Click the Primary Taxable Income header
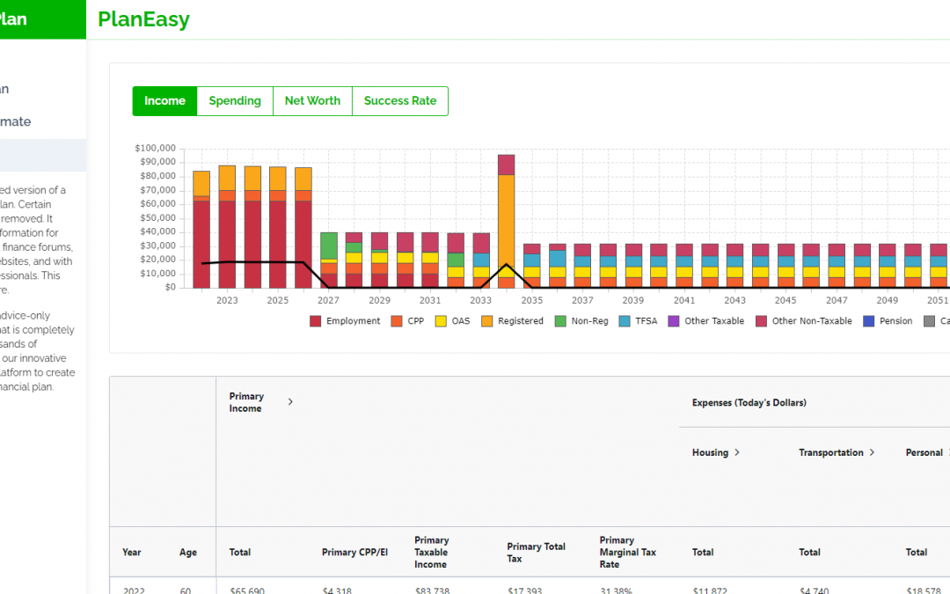This screenshot has width=950, height=594. tap(431, 552)
